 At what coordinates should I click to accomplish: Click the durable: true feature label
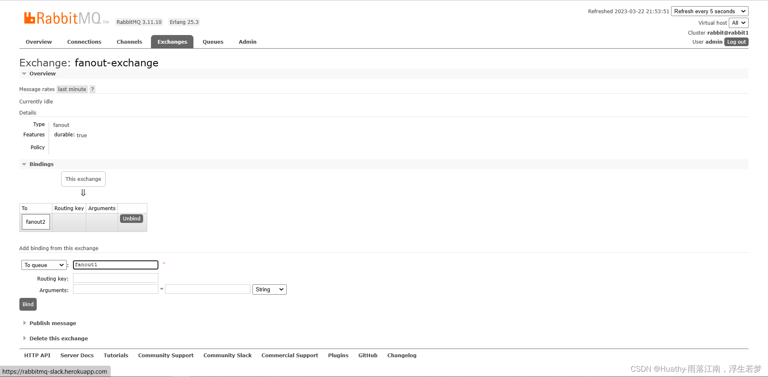point(71,135)
